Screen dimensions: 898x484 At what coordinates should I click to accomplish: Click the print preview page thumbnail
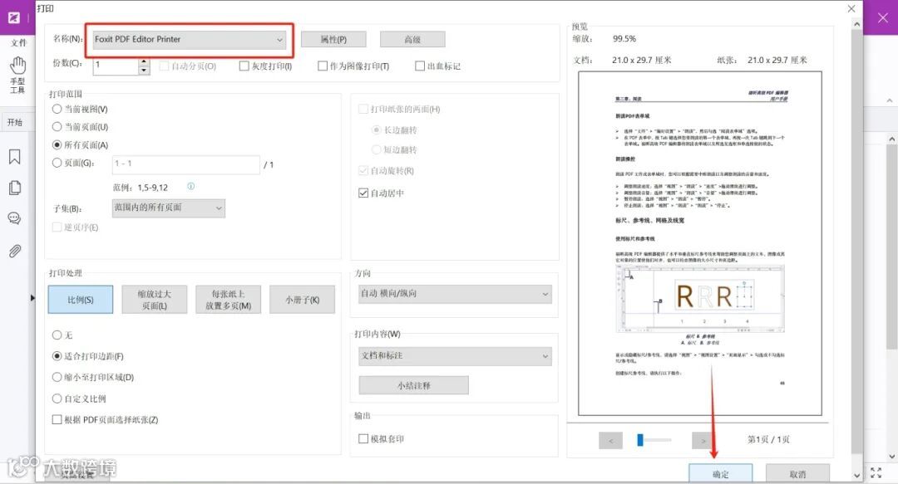pos(700,243)
